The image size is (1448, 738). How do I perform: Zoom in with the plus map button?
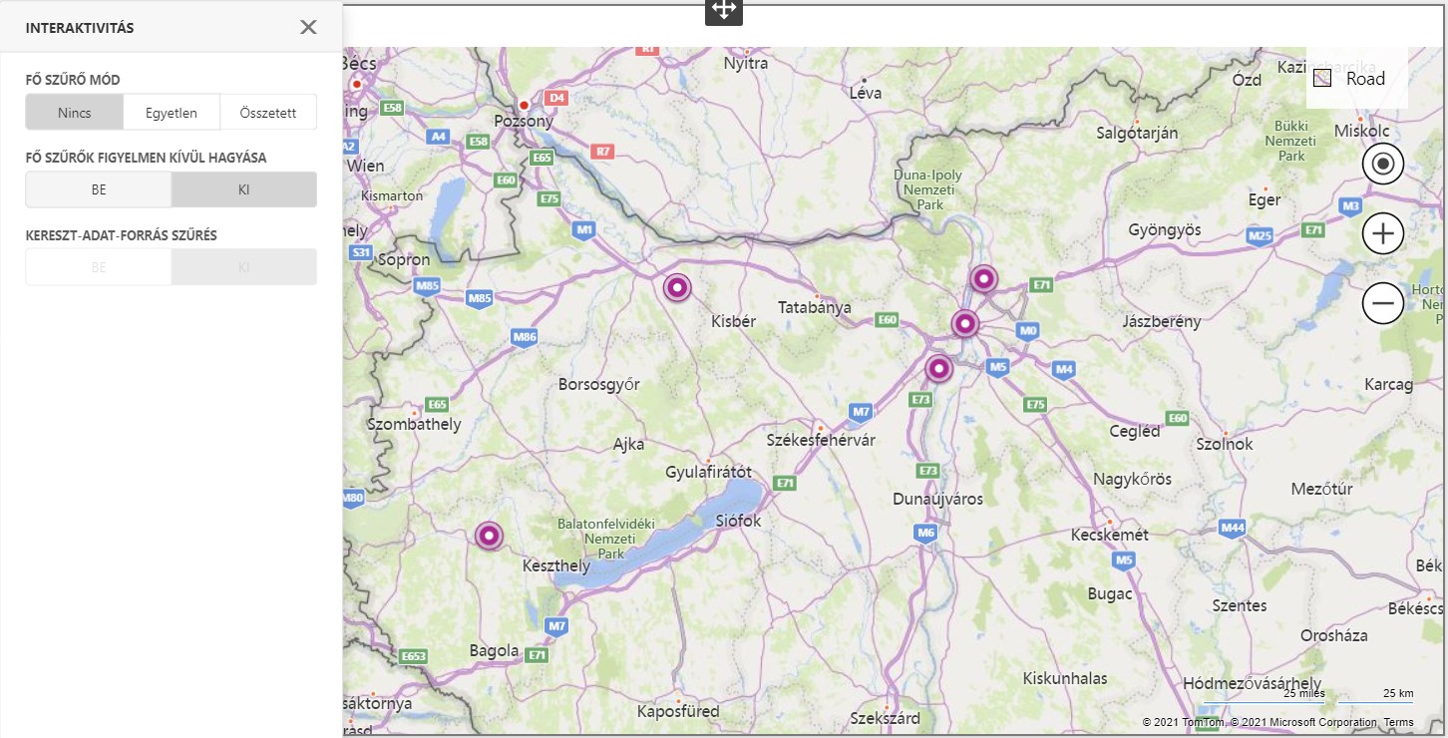(x=1382, y=234)
